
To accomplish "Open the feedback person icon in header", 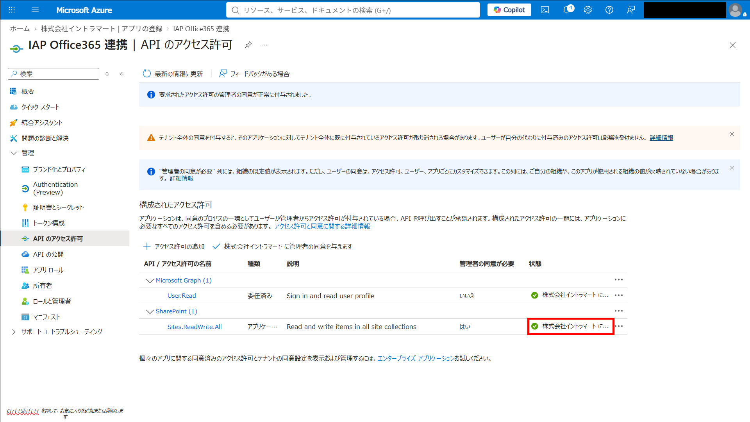I will (630, 10).
